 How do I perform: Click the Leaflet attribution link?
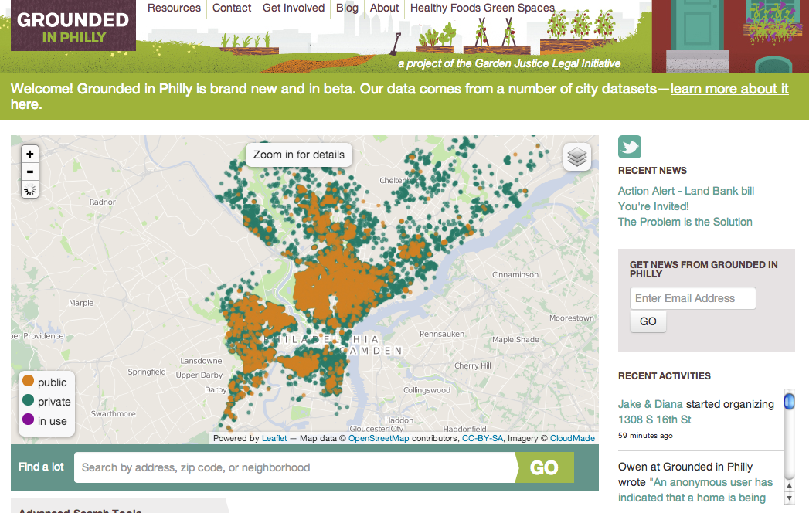click(x=274, y=438)
